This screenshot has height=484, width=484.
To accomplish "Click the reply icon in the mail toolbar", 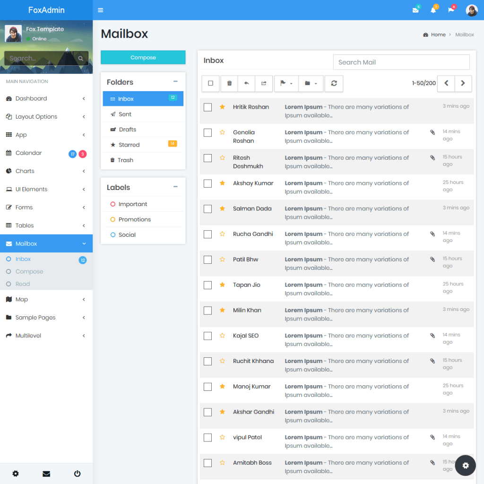I will [x=246, y=84].
